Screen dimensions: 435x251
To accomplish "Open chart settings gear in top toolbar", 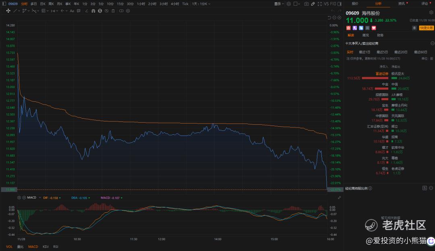I will pos(289,4).
